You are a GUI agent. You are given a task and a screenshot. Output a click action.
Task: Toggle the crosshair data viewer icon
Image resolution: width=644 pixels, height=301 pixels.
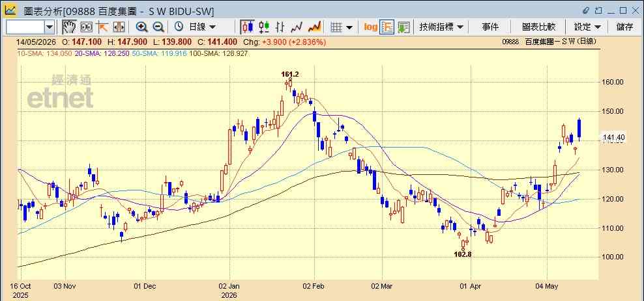point(86,27)
